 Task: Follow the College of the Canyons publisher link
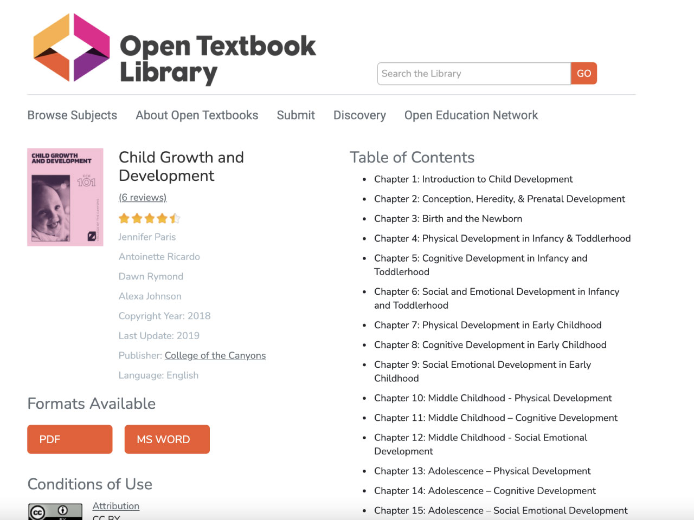pyautogui.click(x=215, y=355)
